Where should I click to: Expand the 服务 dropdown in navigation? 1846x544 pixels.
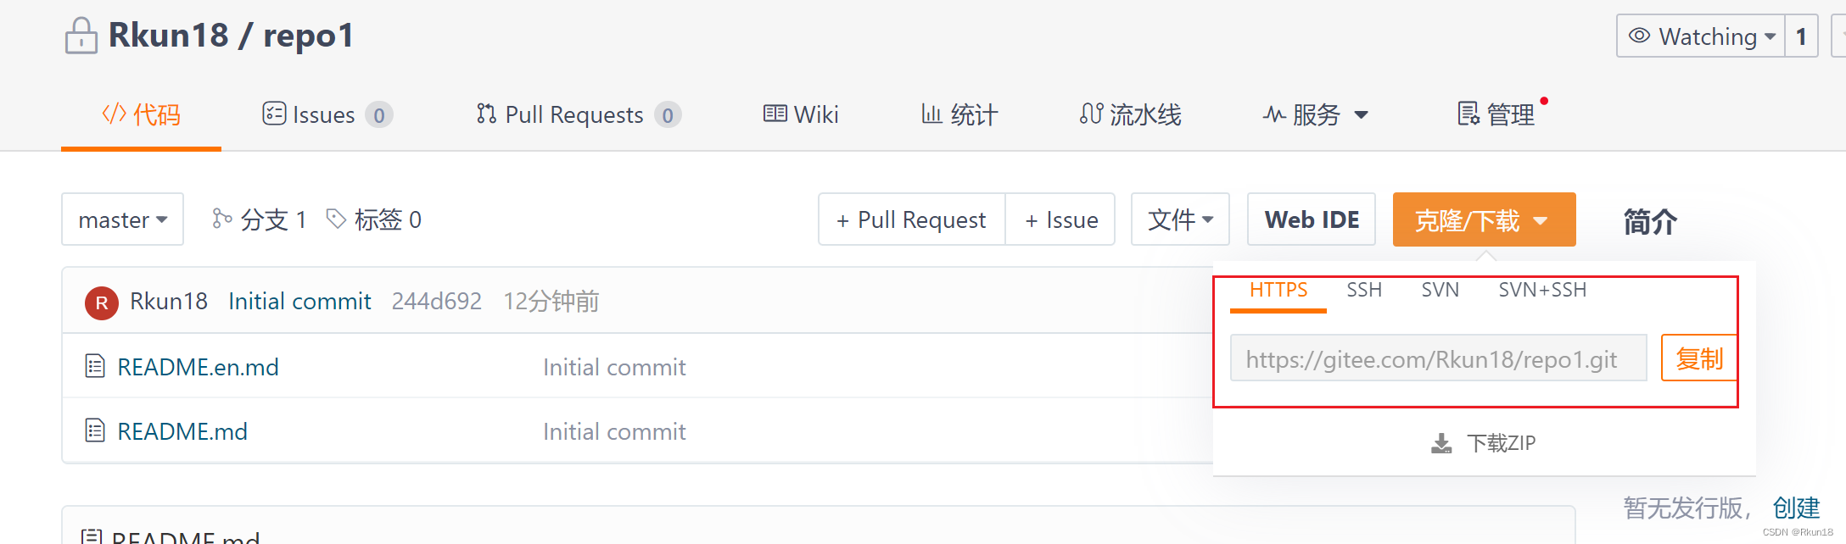[1315, 114]
